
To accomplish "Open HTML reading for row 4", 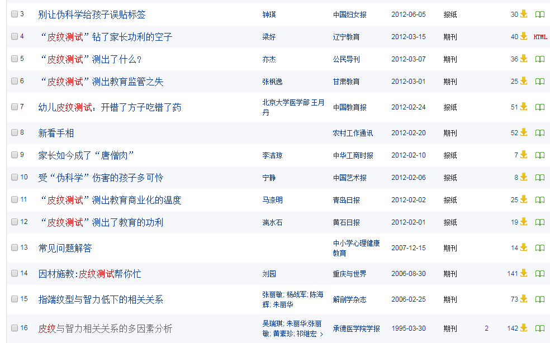I will click(x=540, y=37).
